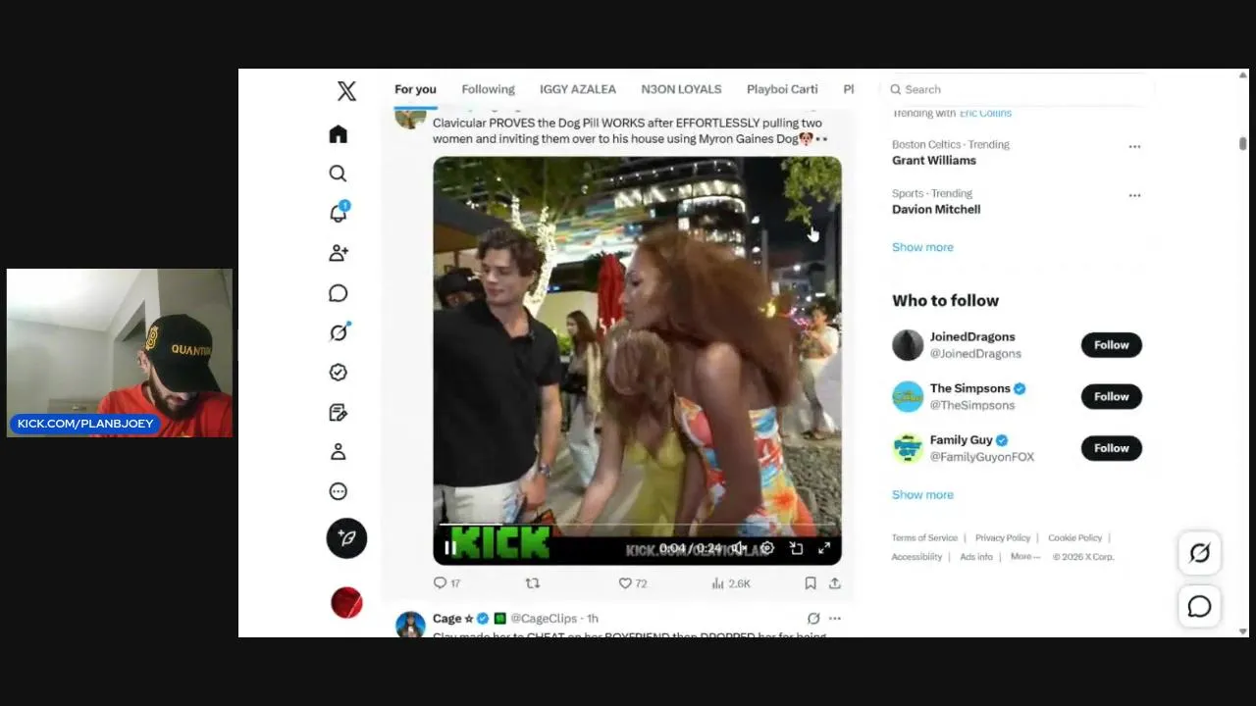1256x706 pixels.
Task: Open more options on CageClips post
Action: click(x=835, y=619)
